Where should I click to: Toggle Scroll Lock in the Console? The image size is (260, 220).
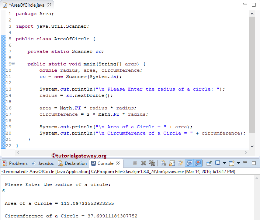[172, 163]
